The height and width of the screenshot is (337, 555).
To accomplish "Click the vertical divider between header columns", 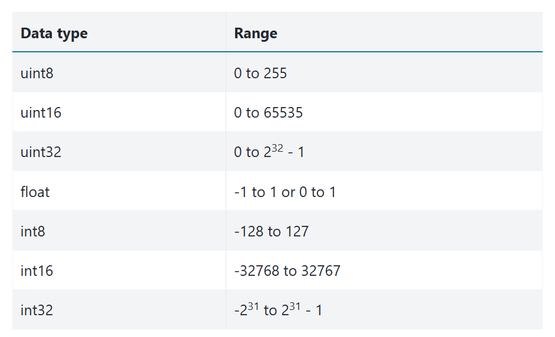I will coord(226,32).
